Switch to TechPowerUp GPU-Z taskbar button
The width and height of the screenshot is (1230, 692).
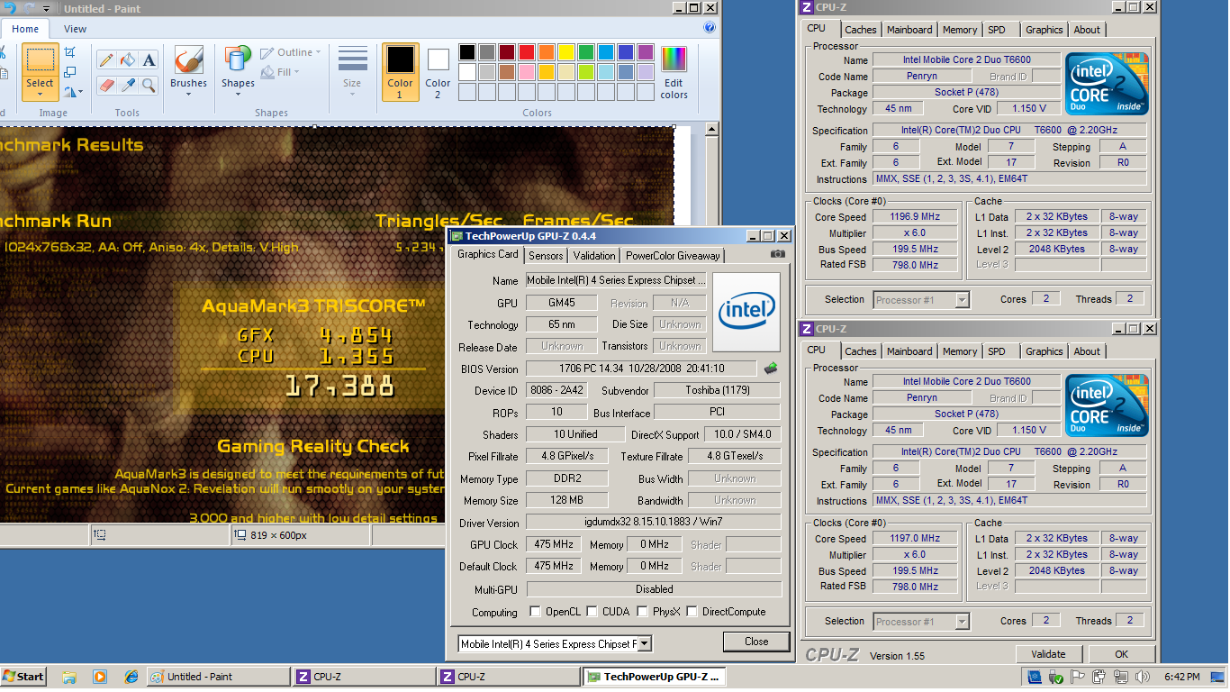point(654,677)
